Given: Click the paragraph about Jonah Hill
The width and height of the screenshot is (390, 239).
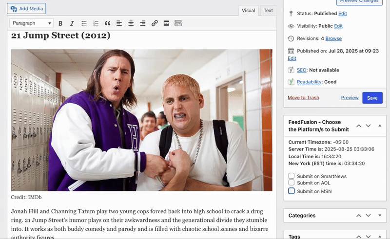Looking at the screenshot, I should (x=139, y=224).
